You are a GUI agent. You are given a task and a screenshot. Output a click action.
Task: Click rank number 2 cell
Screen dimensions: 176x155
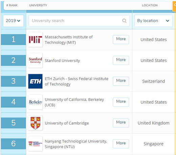pos(14,61)
